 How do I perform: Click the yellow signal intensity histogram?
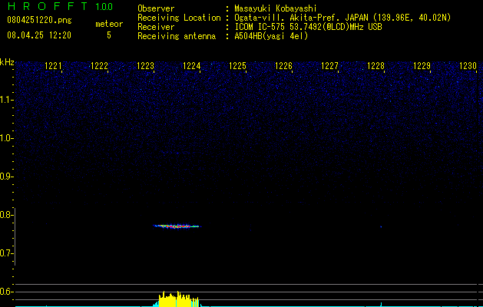tap(179, 299)
